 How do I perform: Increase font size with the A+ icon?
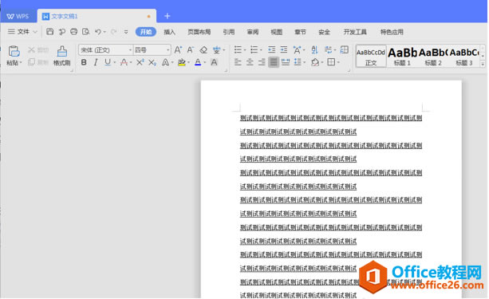coord(178,50)
